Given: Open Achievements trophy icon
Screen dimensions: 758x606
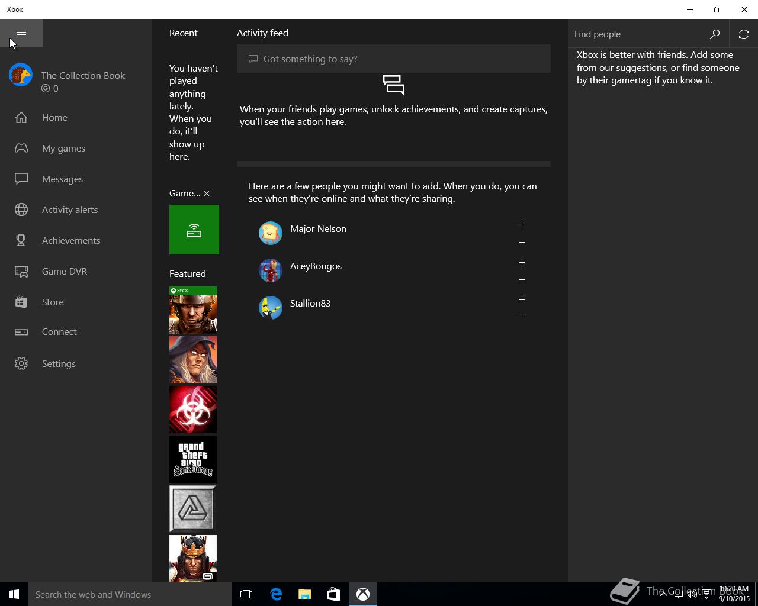Looking at the screenshot, I should [x=21, y=240].
